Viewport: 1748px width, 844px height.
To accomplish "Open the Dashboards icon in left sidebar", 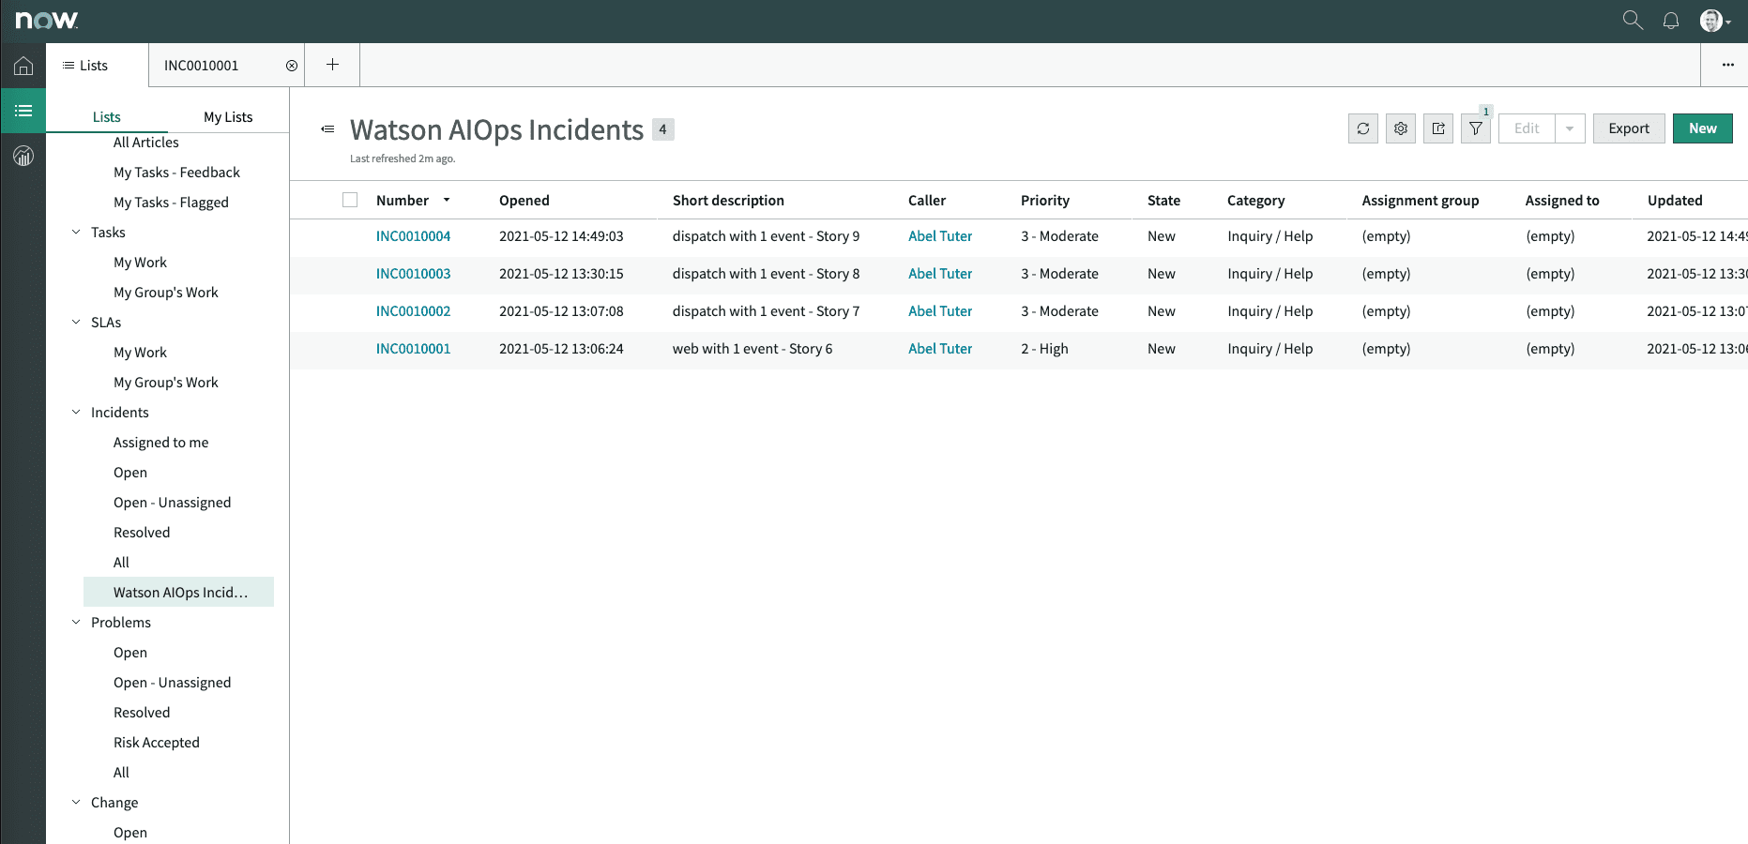I will click(x=23, y=156).
